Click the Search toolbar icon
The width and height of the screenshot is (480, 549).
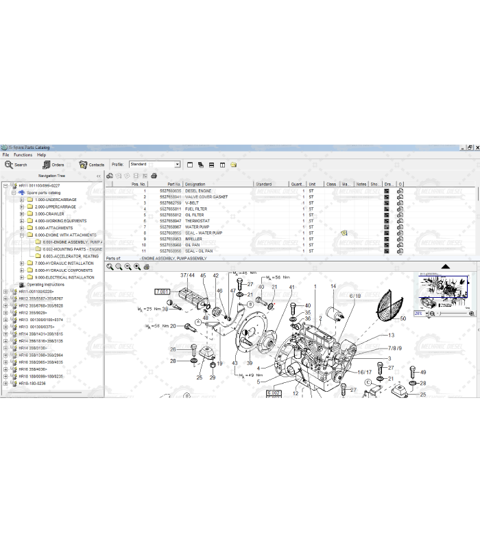click(x=9, y=165)
